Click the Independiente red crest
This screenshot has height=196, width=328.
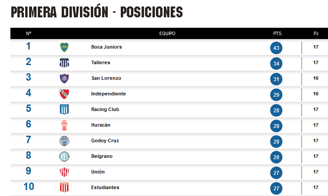[x=64, y=94]
